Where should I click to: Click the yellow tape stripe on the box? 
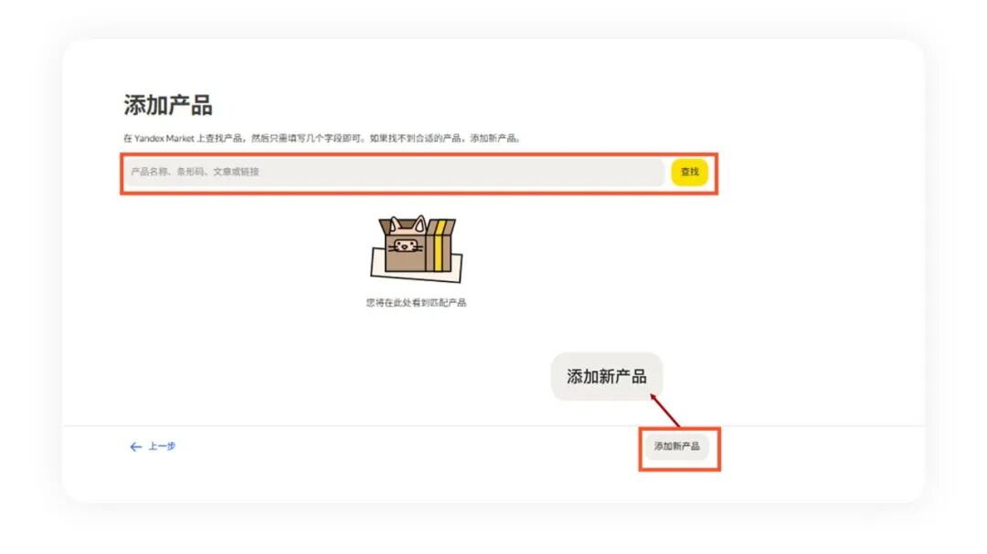[437, 246]
